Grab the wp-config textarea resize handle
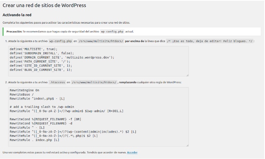265x159 pixels. tap(187, 75)
